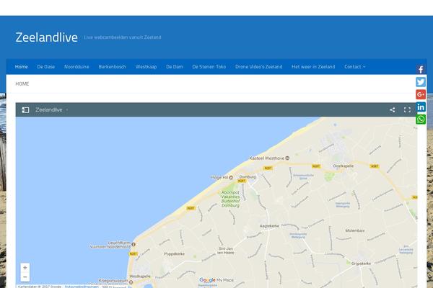Expand the Zeelandlive map title dropdown
The image size is (433, 288).
click(x=67, y=110)
